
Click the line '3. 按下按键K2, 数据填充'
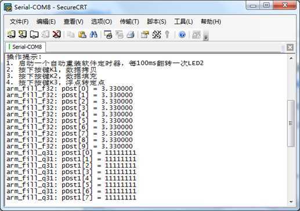pyautogui.click(x=52, y=76)
